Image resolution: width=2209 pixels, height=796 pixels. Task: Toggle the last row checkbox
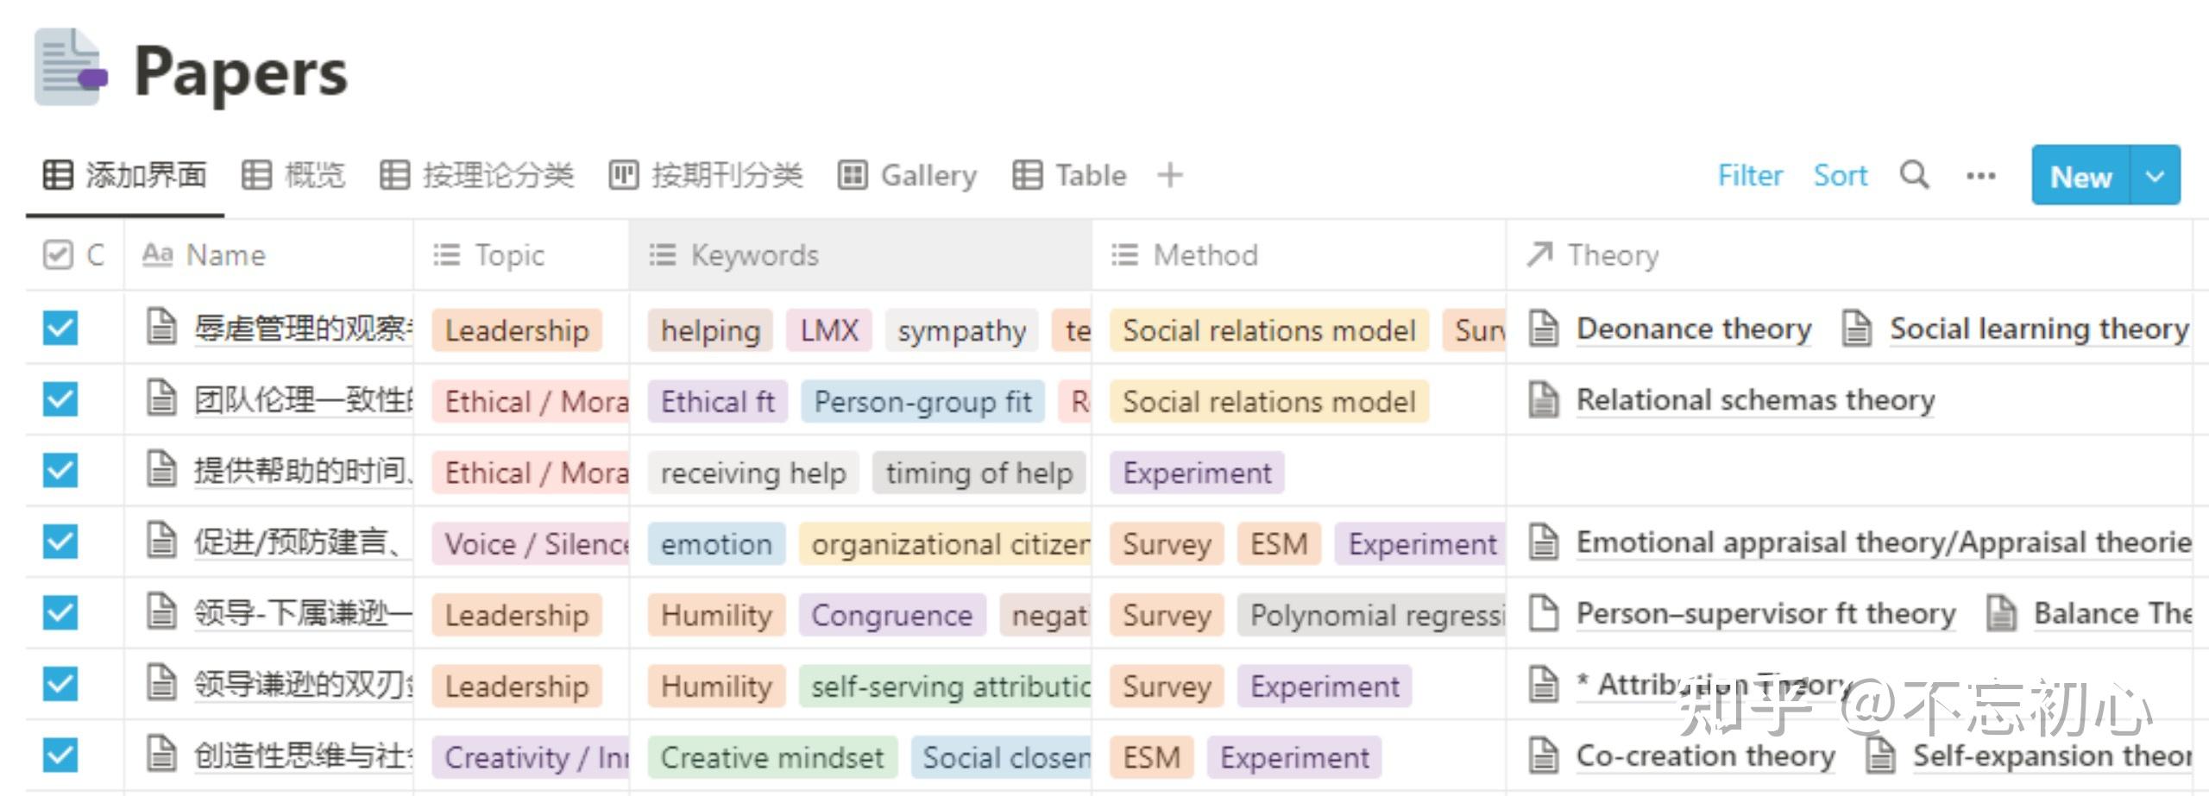pyautogui.click(x=60, y=755)
